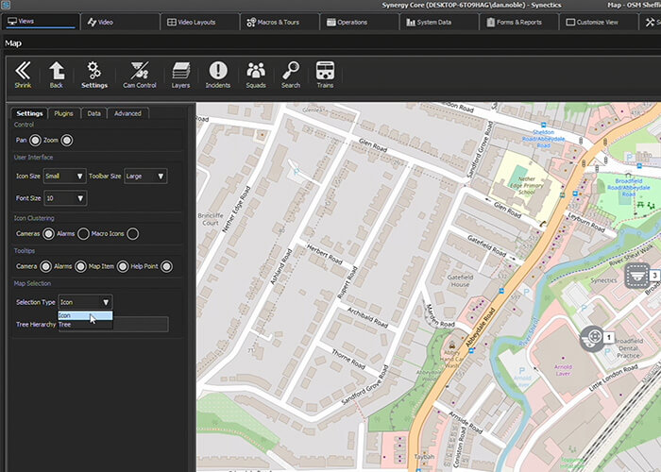Select Icon in Selection Type list

85,315
